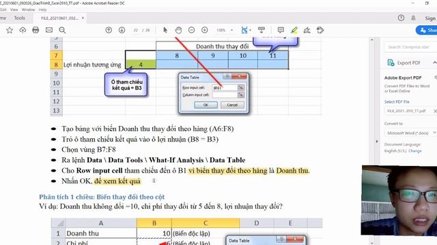Viewport: 437px width, 245px height.
Task: Open the help question mark icon
Action: (x=401, y=18)
